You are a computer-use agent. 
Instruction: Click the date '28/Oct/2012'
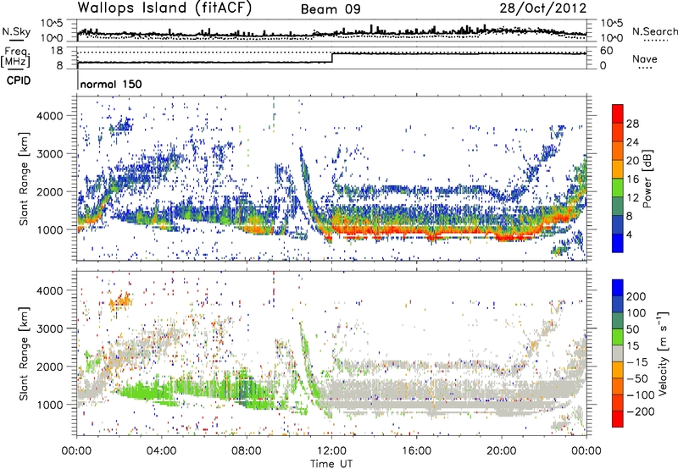tap(543, 8)
